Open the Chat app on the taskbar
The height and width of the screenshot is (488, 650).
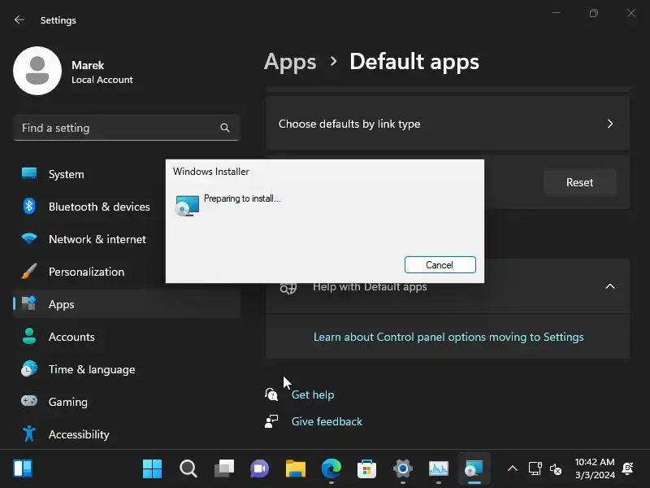tap(259, 469)
